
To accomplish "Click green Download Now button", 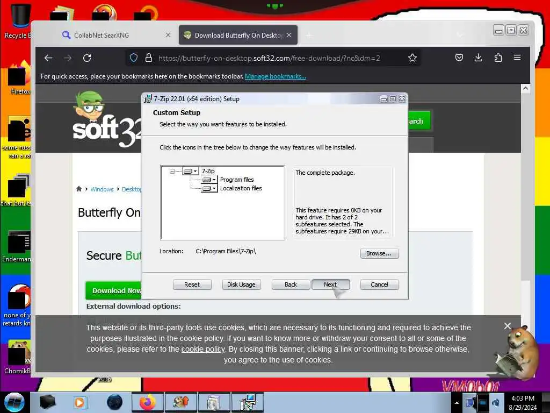I will [114, 290].
